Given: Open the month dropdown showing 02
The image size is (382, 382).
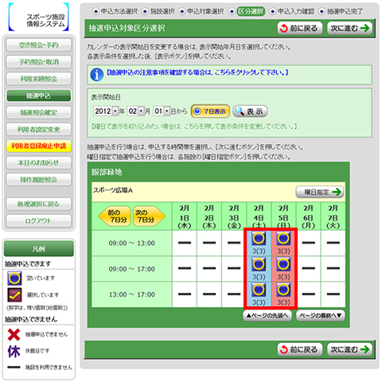Looking at the screenshot, I should pyautogui.click(x=136, y=111).
